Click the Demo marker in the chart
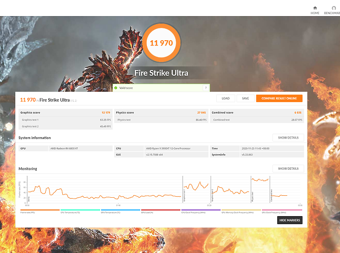340x253 pixels. click(x=29, y=199)
